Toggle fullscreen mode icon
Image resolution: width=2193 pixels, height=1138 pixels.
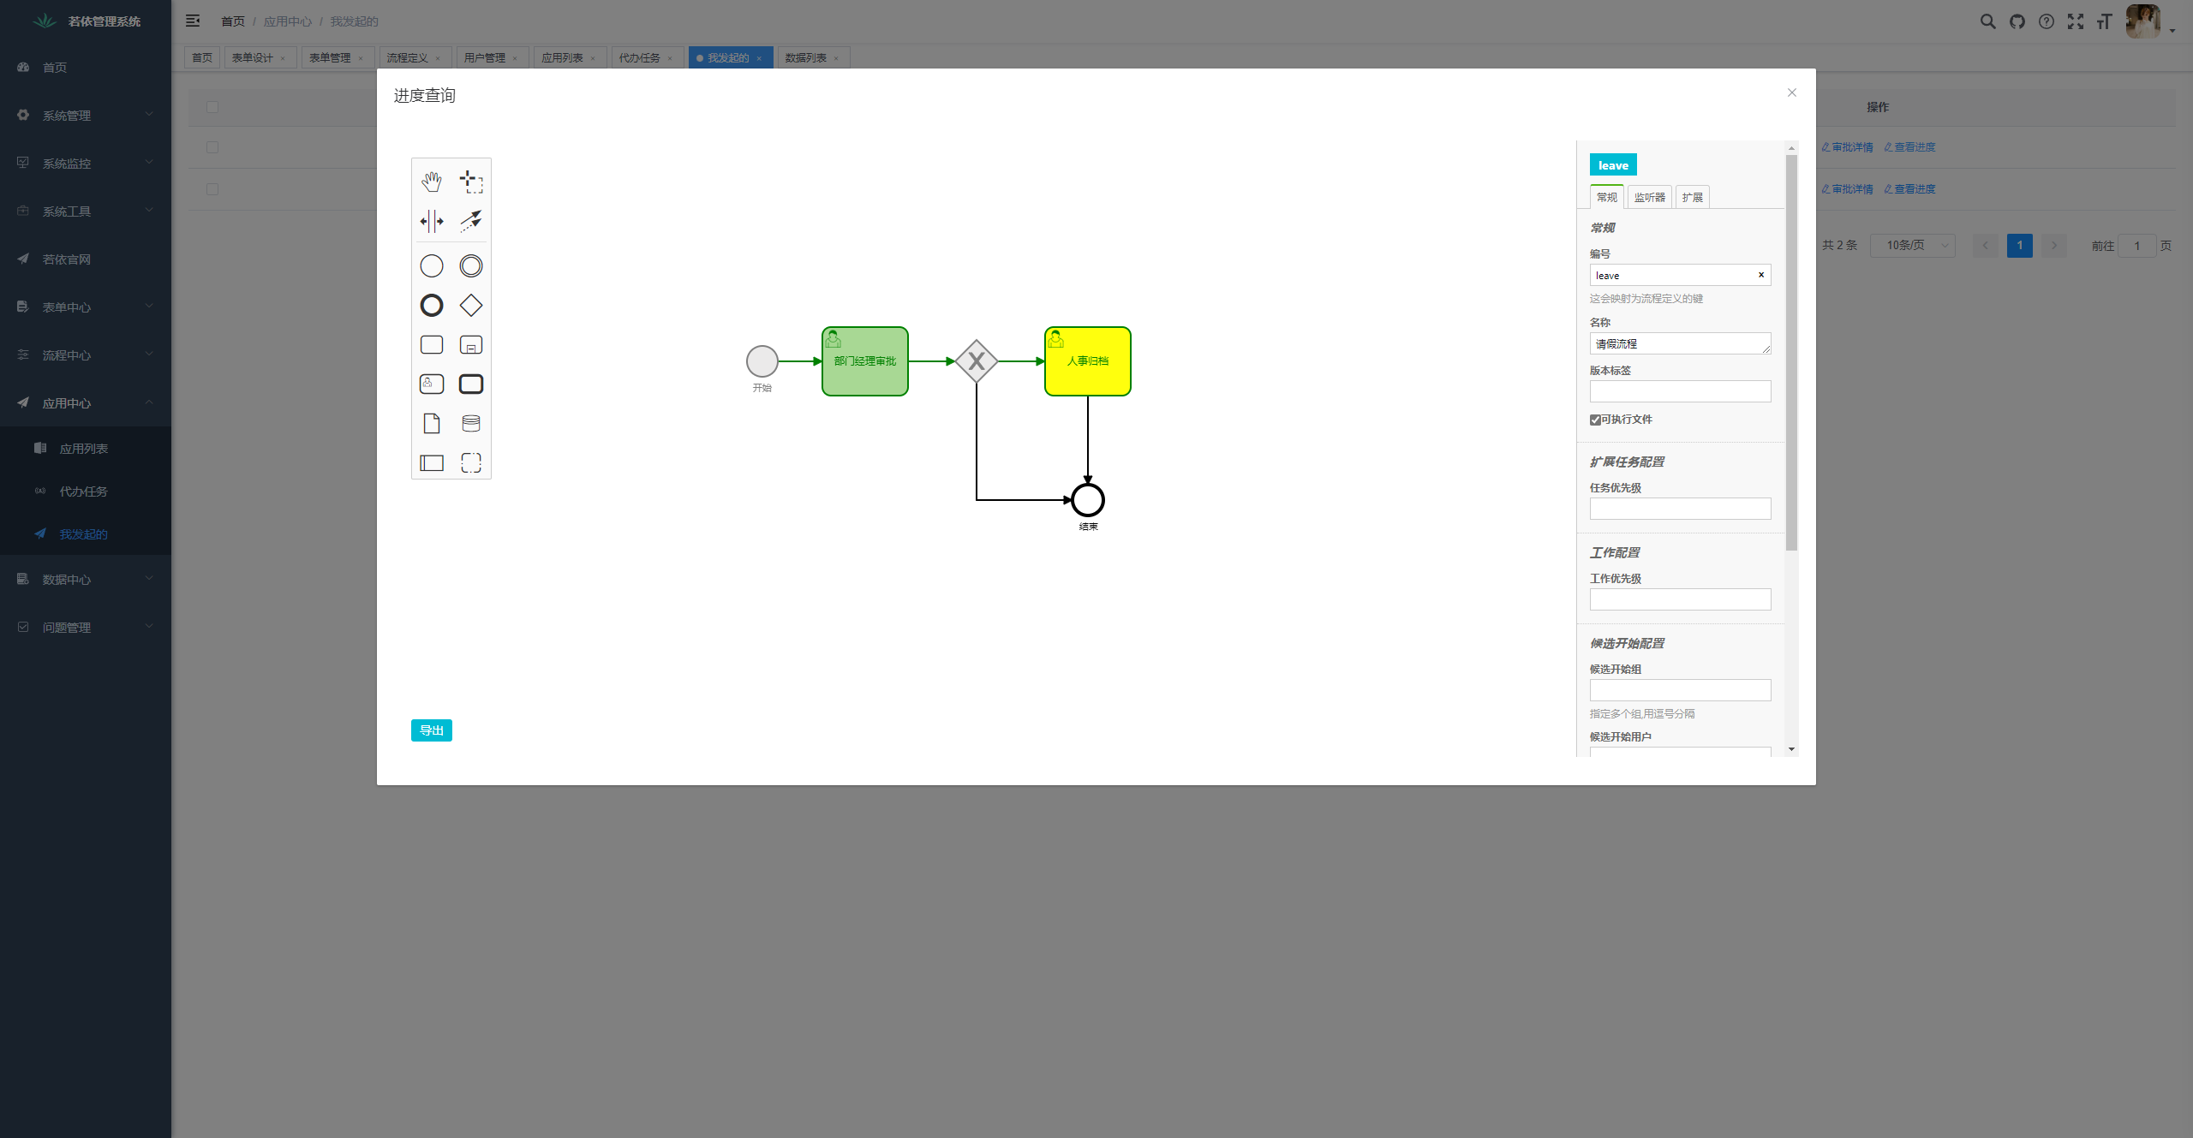[x=2076, y=21]
